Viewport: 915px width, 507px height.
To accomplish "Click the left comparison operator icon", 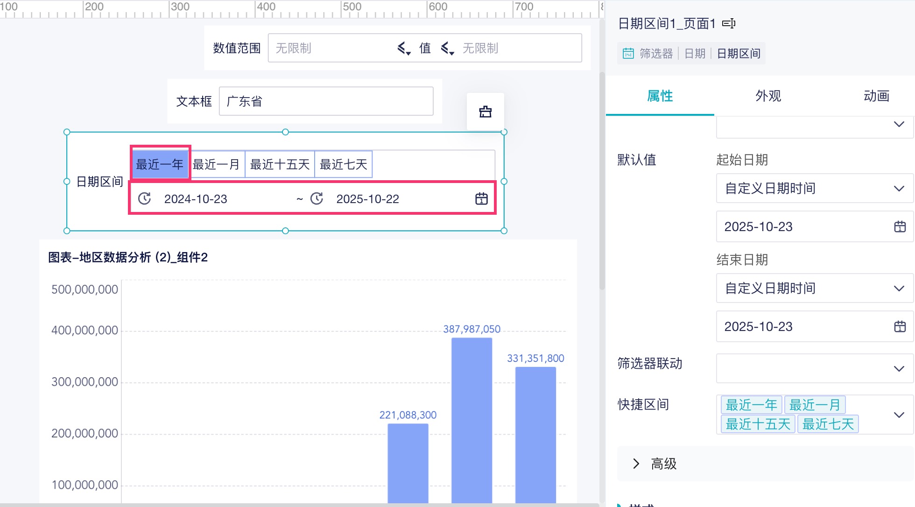I will pyautogui.click(x=404, y=48).
